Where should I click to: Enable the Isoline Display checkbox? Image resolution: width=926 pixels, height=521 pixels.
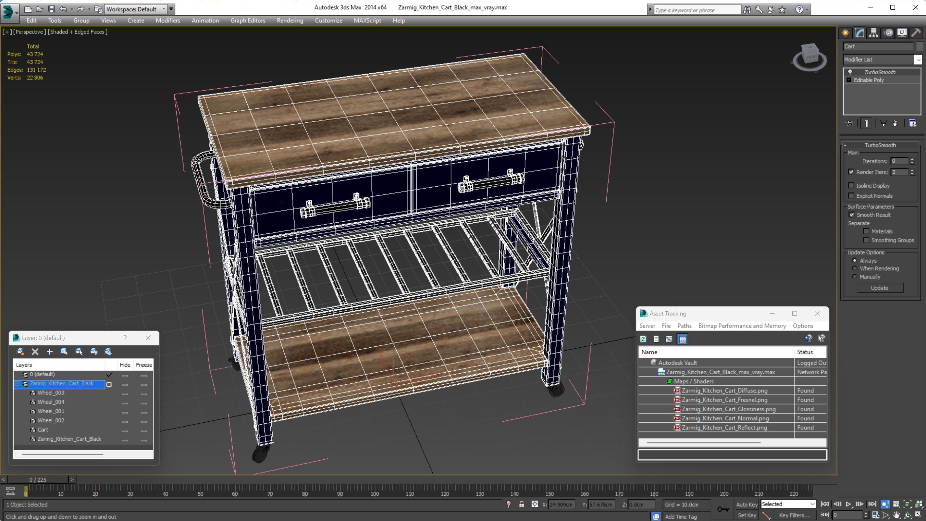click(851, 186)
